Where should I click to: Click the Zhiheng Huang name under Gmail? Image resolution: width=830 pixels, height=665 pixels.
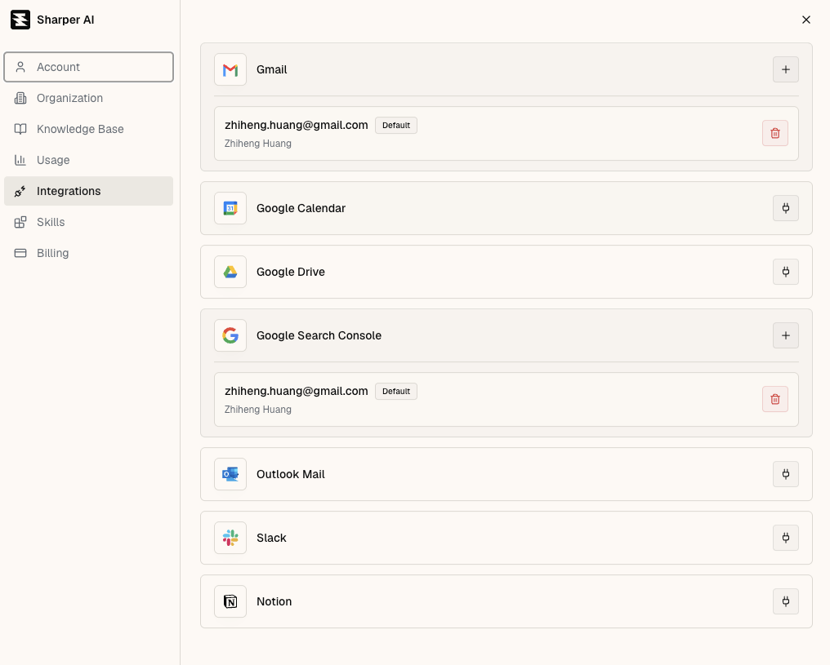click(x=258, y=144)
